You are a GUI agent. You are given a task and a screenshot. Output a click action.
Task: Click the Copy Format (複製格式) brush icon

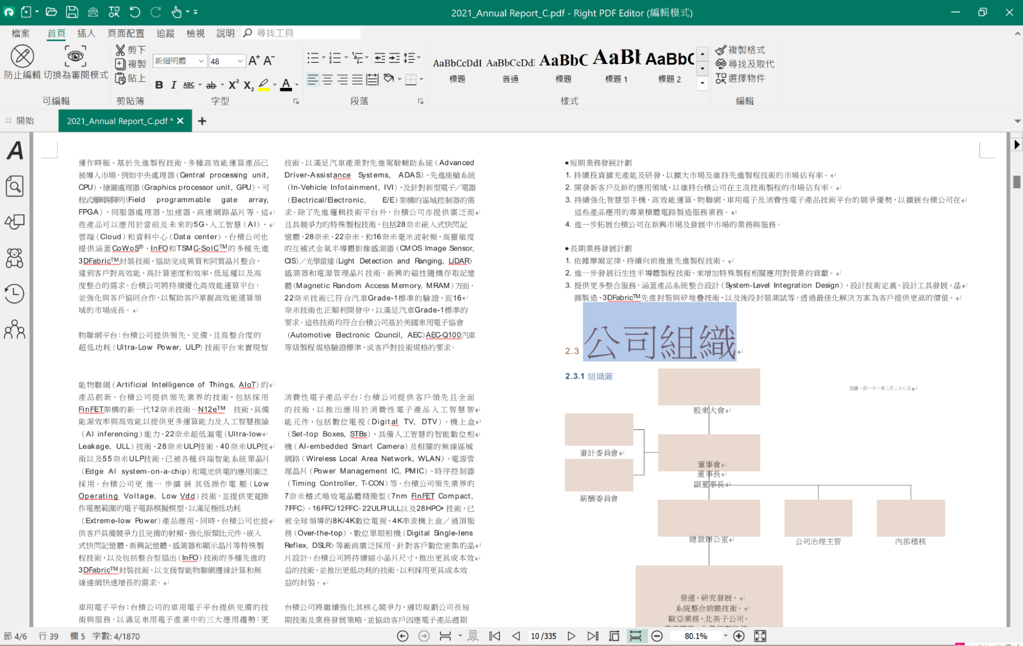(x=721, y=50)
